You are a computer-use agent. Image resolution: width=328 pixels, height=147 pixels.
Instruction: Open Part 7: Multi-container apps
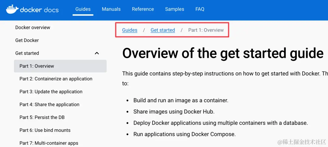49,143
